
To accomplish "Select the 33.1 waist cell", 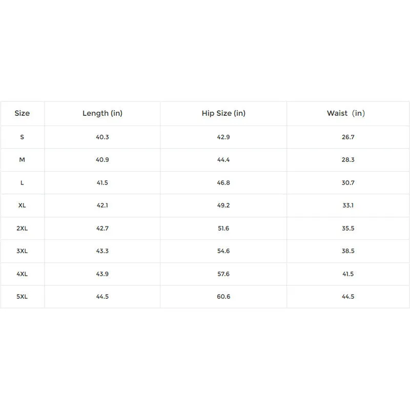I will 348,206.
